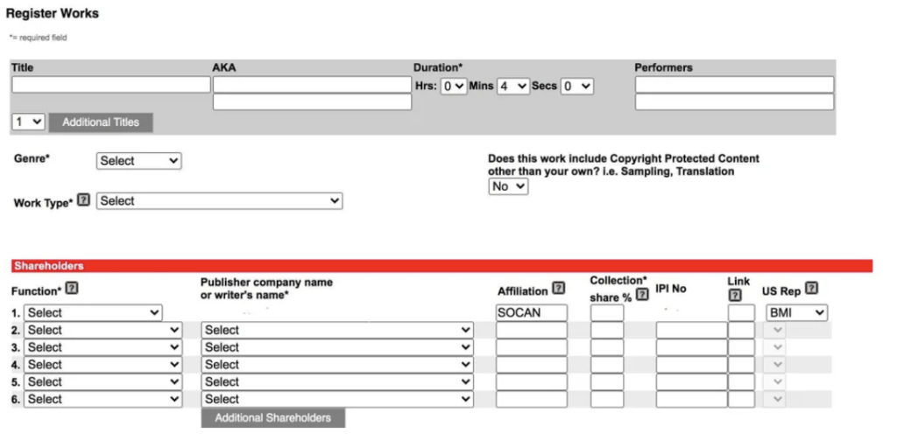The width and height of the screenshot is (897, 440).
Task: Click the SOCAN Affiliation field in row 1
Action: tap(532, 312)
